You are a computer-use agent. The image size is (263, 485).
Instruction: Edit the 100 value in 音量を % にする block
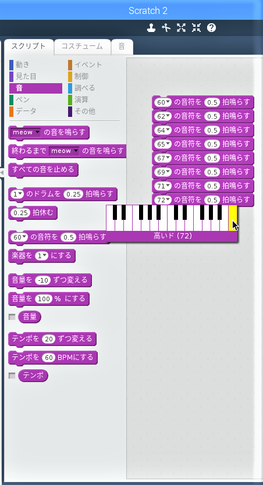(x=43, y=299)
